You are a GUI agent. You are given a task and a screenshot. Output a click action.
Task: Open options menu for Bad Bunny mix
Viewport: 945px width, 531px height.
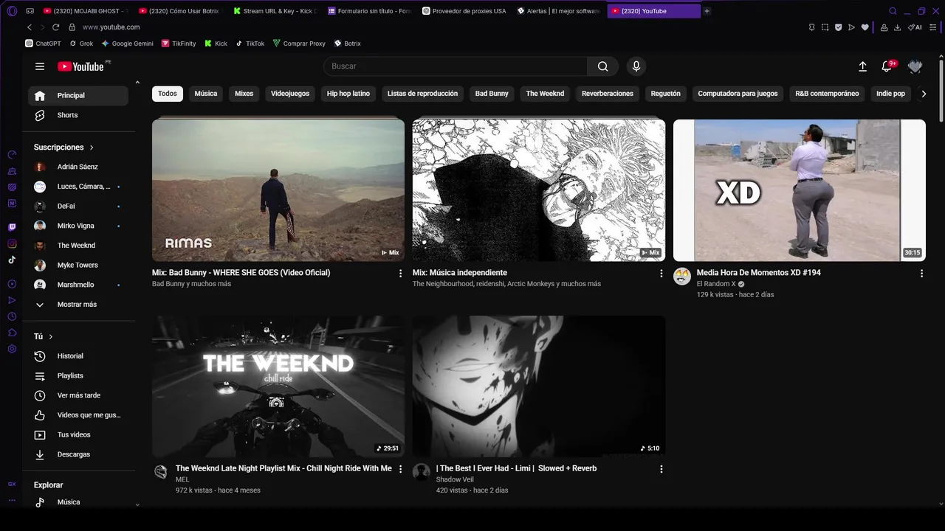(401, 274)
